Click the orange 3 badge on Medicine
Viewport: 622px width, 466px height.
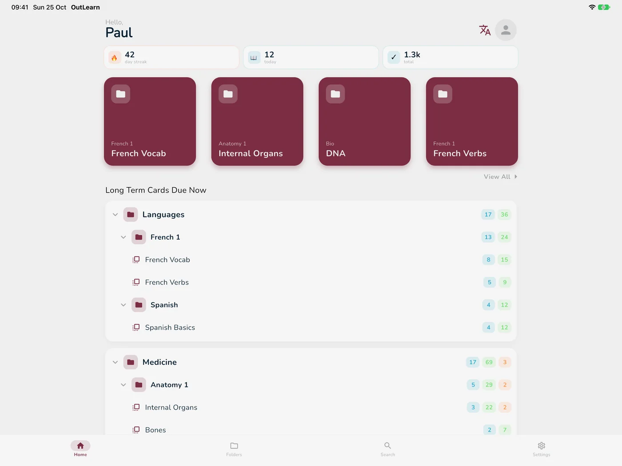[505, 362]
